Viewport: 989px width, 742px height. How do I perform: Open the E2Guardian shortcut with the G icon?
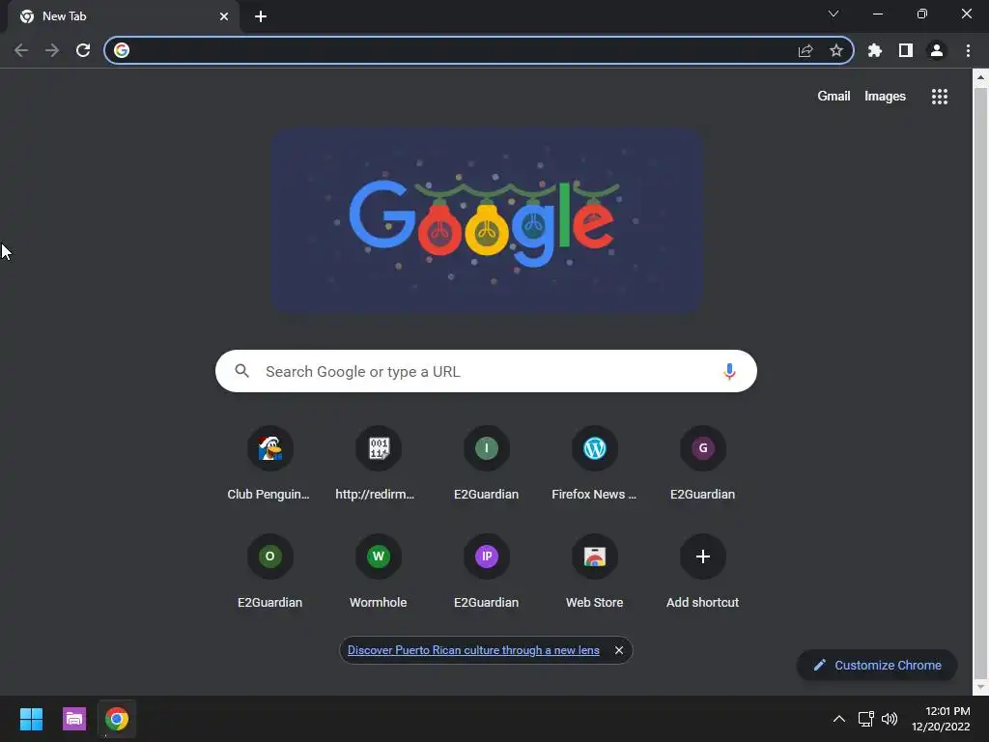click(703, 464)
